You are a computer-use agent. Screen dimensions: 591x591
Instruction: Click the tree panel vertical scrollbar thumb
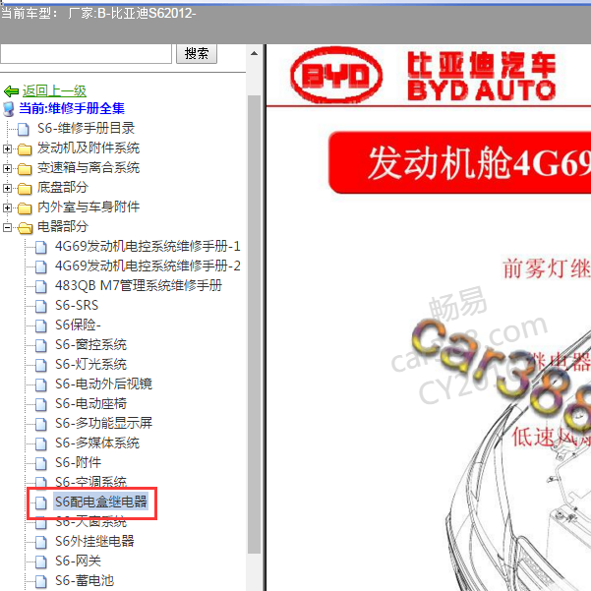(255, 325)
